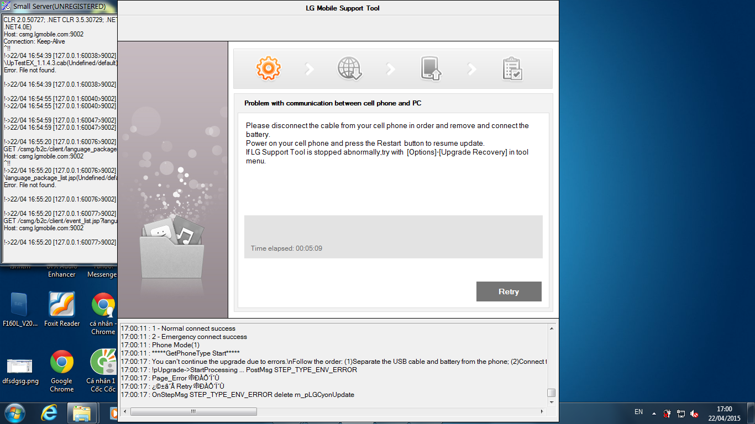Click the network connection tray icon
The height and width of the screenshot is (424, 755).
(681, 413)
